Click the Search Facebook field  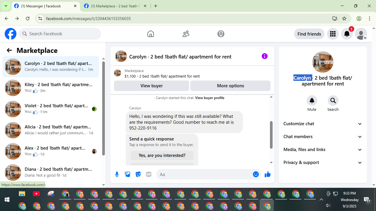tap(60, 34)
